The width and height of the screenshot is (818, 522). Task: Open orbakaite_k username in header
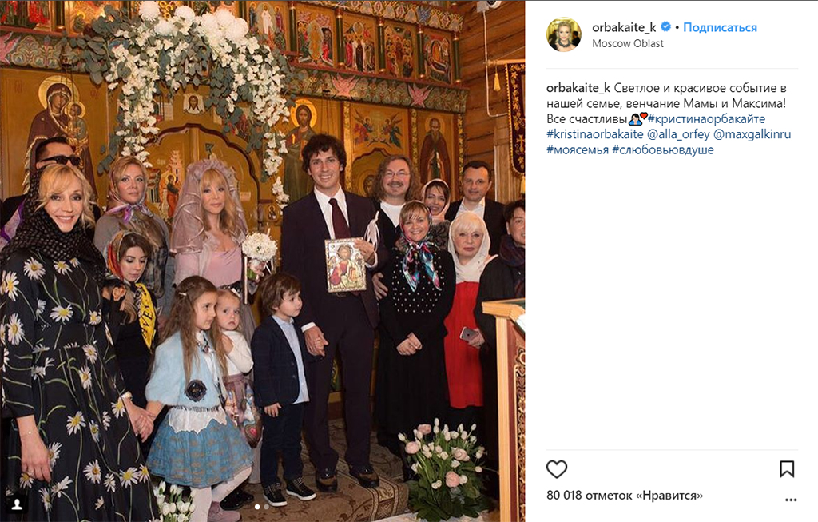point(624,27)
